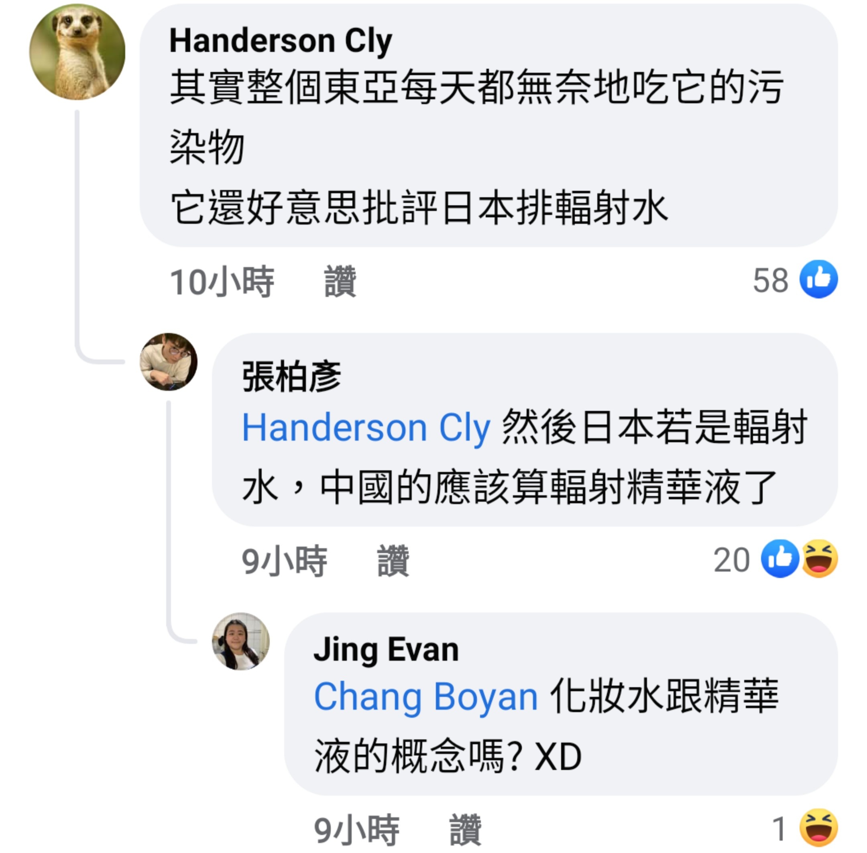This screenshot has height=853, width=867.
Task: Click the 9小時 timestamp under 張柏彥's reply
Action: coord(284,561)
